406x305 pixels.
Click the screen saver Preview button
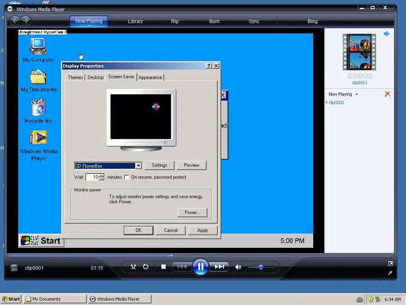(x=192, y=165)
